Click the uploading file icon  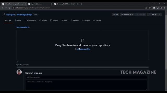point(17,63)
